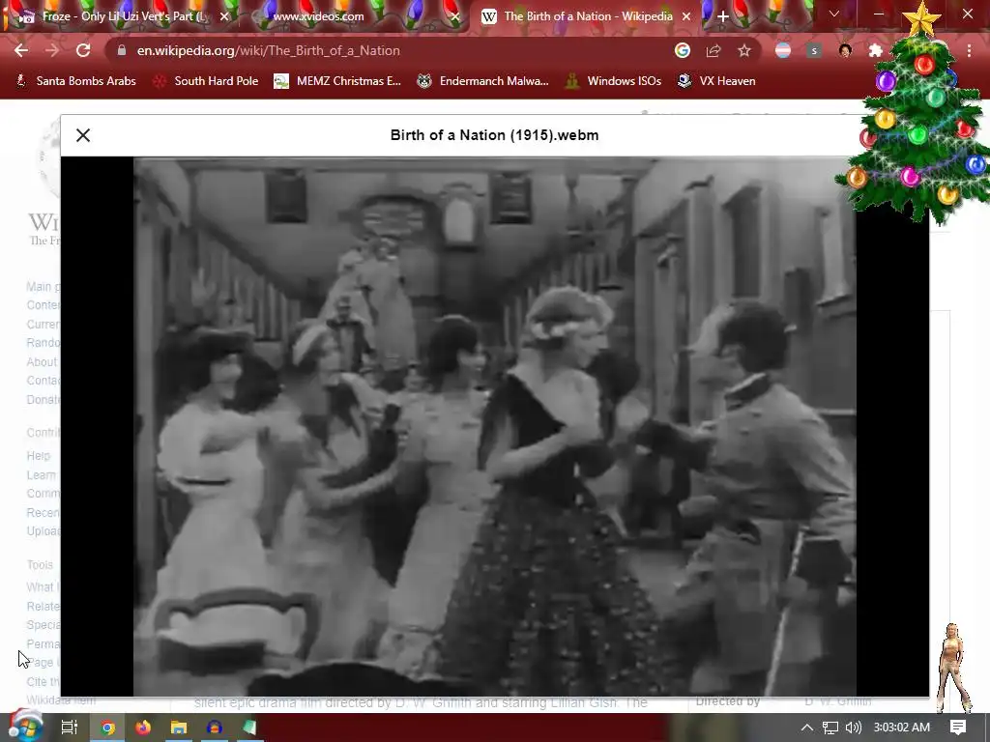Share this page using the share icon
This screenshot has width=990, height=742.
pyautogui.click(x=713, y=50)
